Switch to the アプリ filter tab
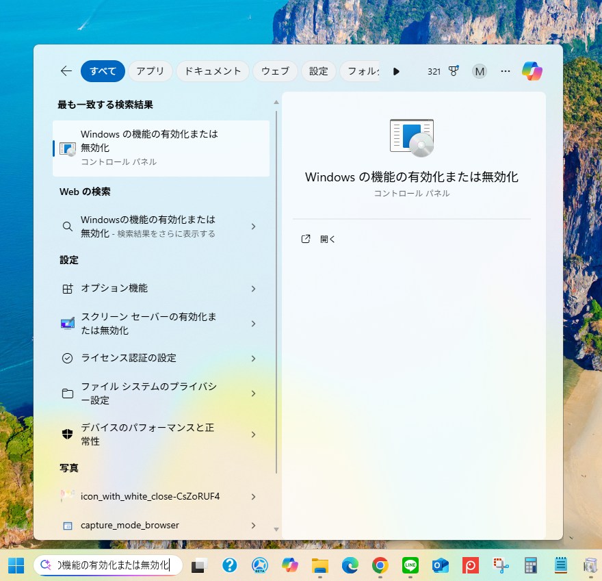 (150, 71)
